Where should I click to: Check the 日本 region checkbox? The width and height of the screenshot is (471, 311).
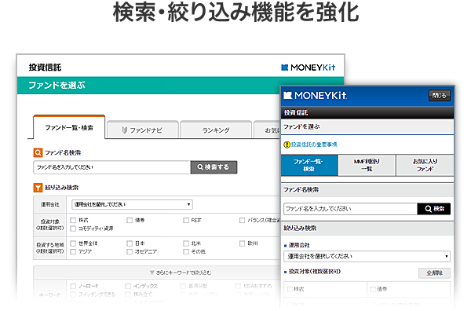tap(130, 243)
